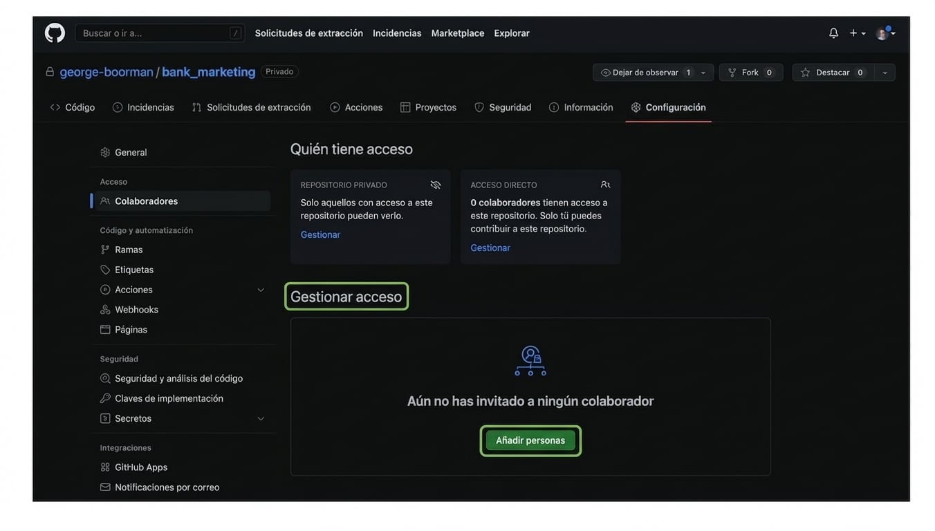Viewport: 935px width, 531px height.
Task: Expand the Acciones section in the sidebar
Action: coord(259,288)
